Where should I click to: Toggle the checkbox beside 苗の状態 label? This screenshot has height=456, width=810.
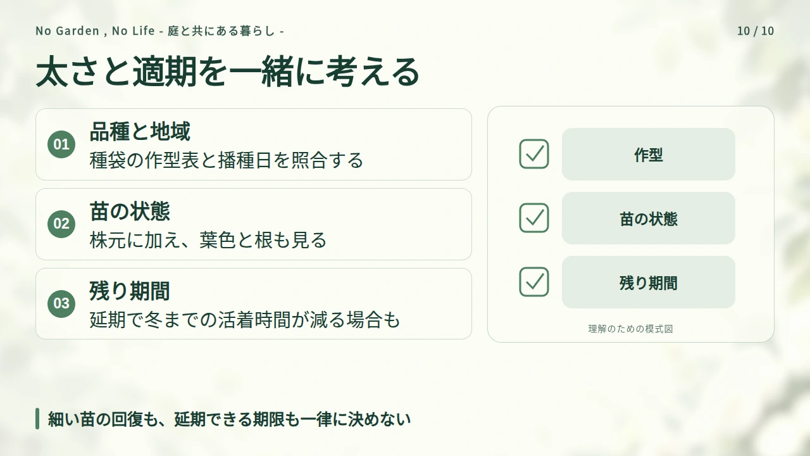pyautogui.click(x=534, y=218)
